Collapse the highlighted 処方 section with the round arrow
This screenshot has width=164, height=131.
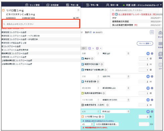152,112
